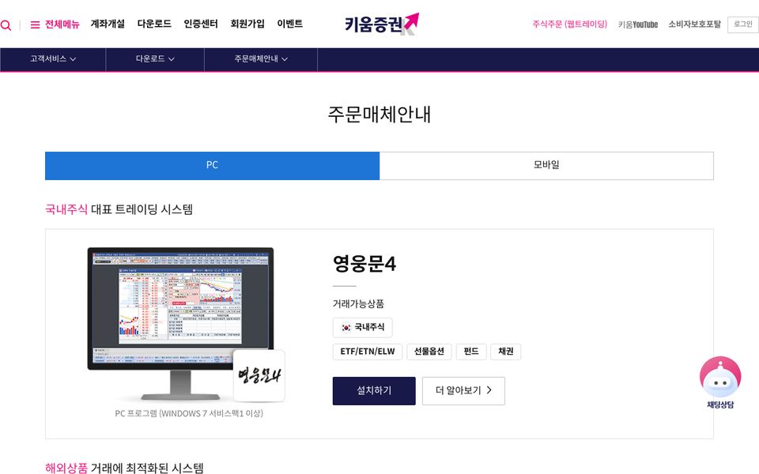Open the search magnifier icon
The image size is (759, 474).
tap(6, 25)
